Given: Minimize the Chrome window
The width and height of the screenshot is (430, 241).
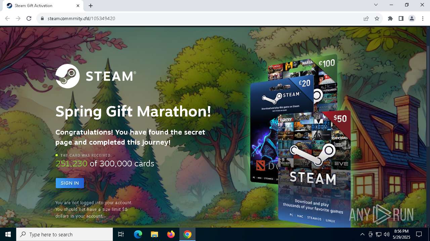Looking at the screenshot, I should point(391,5).
